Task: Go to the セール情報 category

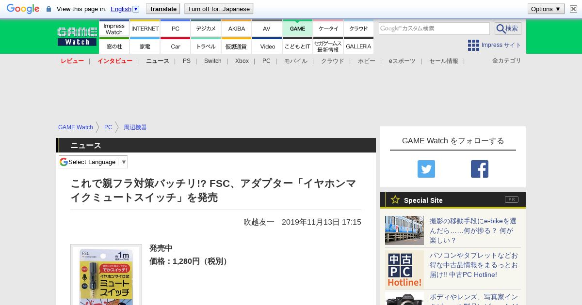Action: pos(444,61)
